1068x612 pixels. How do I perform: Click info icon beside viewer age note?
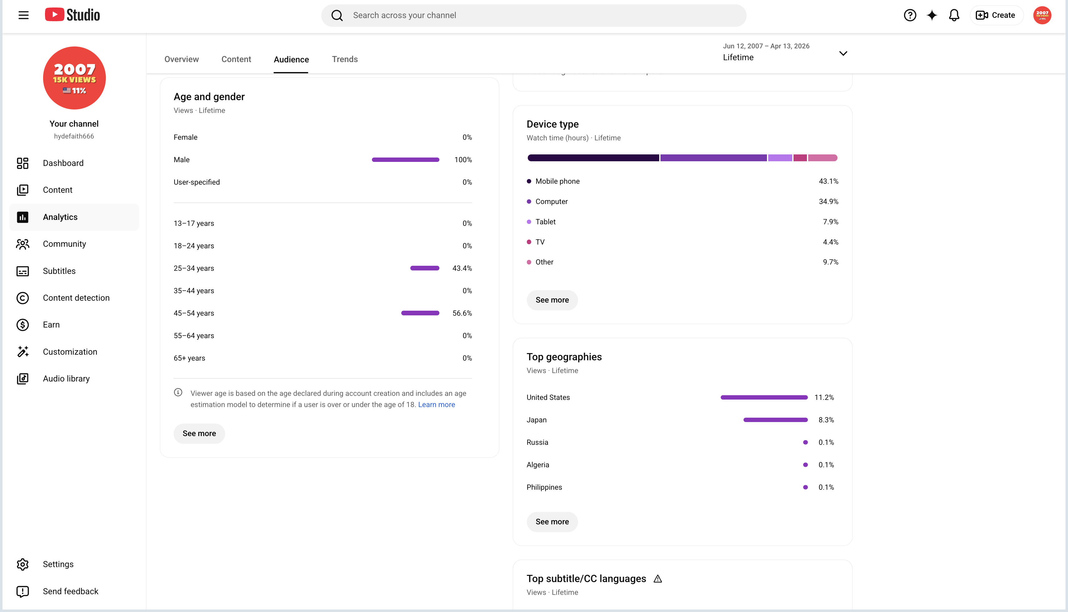(178, 392)
